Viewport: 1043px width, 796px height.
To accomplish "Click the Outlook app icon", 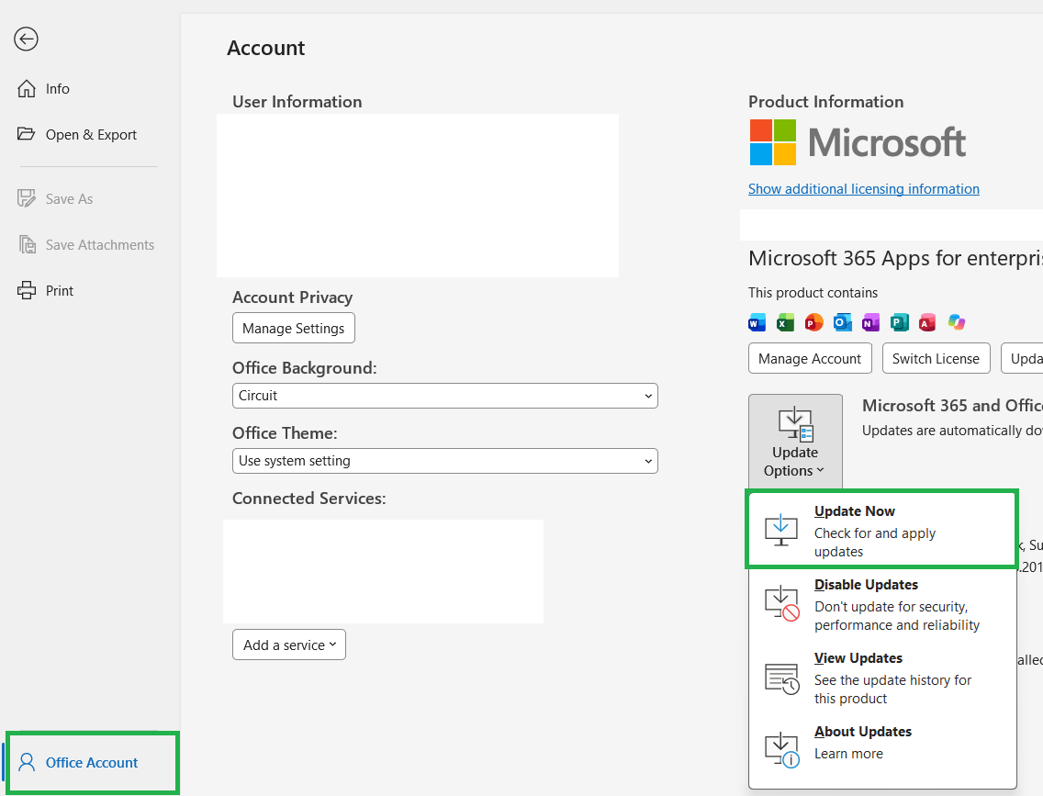I will (843, 322).
